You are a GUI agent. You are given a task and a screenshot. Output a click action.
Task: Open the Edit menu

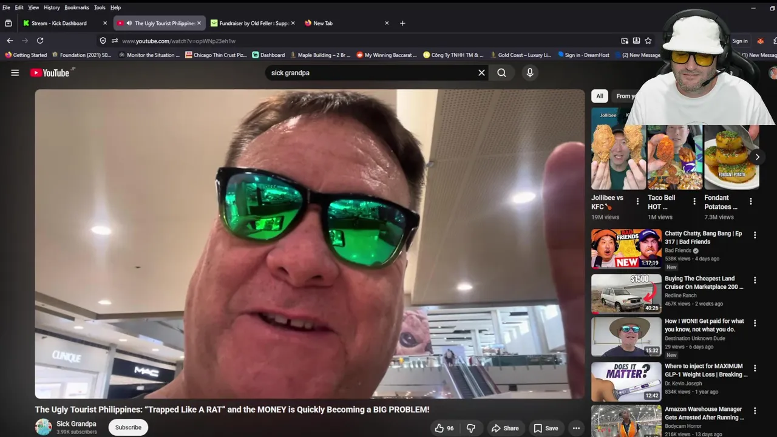coord(19,7)
